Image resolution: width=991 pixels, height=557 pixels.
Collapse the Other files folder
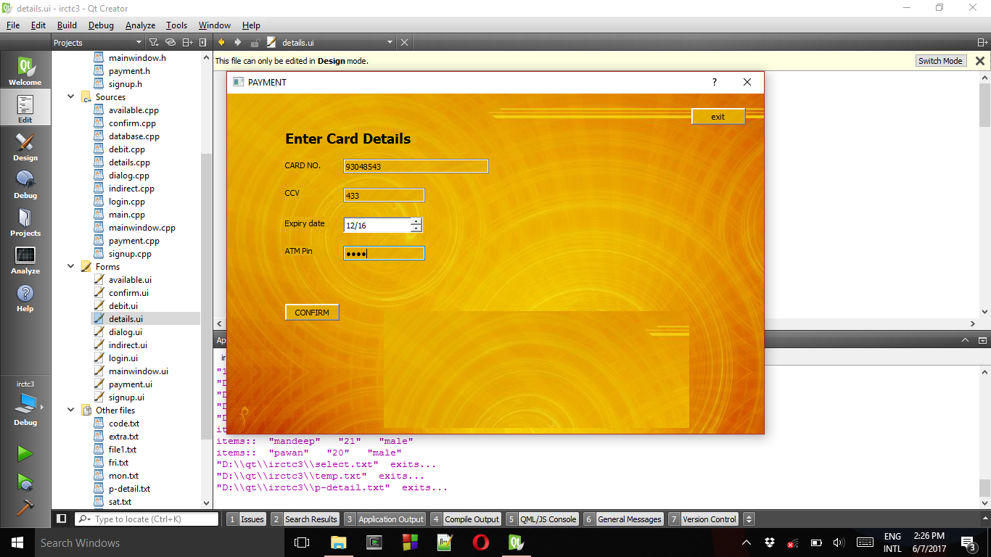71,410
